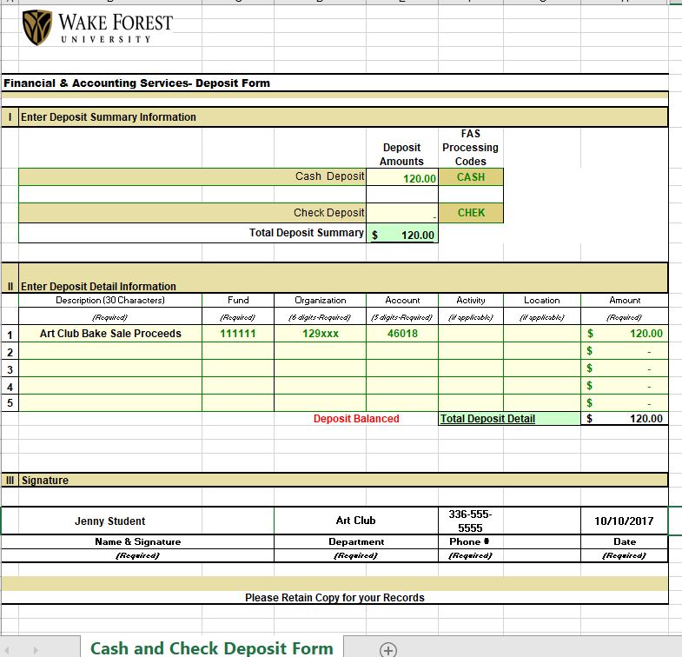Select the phone number 336-555-5555 cell
Viewport: 682px width, 657px height.
coord(471,521)
